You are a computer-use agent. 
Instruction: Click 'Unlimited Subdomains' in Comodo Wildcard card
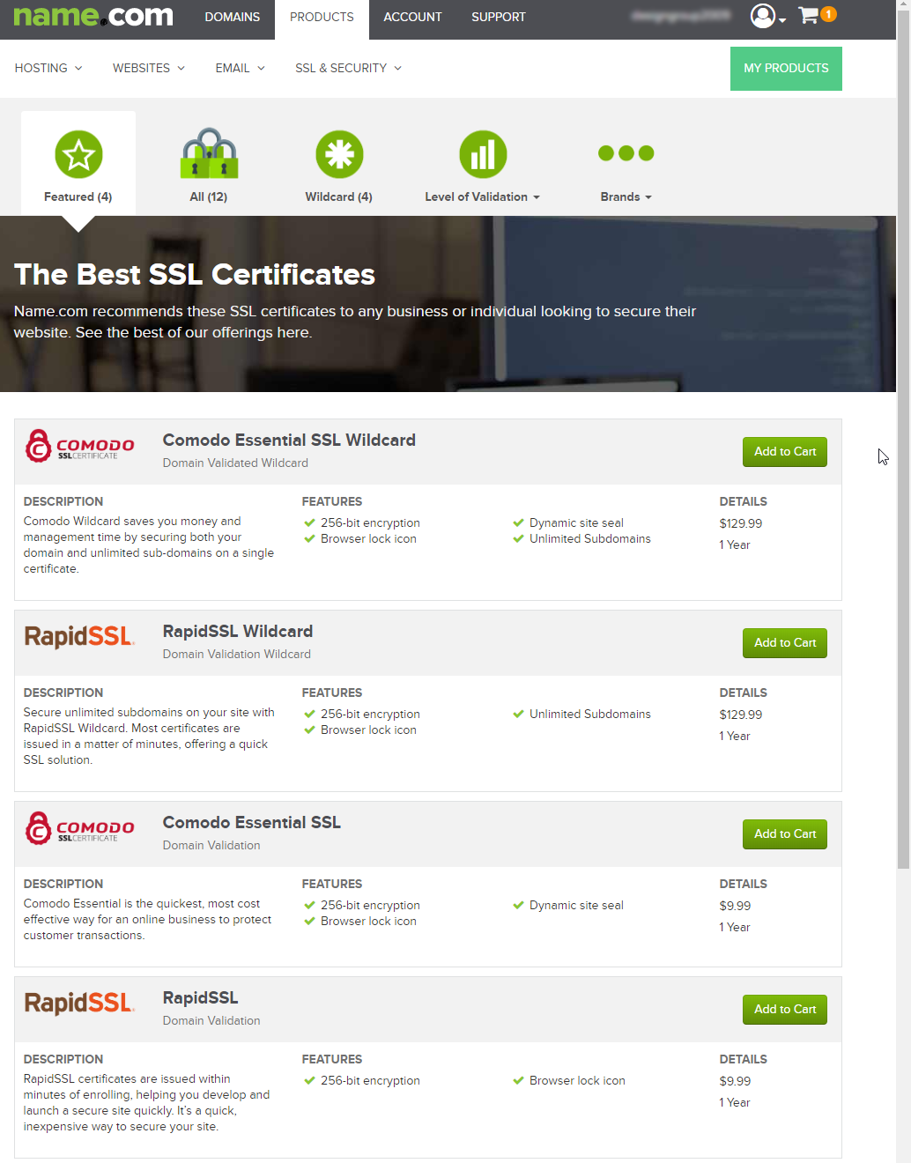(590, 538)
